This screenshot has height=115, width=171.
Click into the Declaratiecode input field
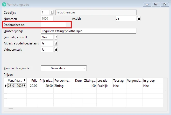point(53,25)
